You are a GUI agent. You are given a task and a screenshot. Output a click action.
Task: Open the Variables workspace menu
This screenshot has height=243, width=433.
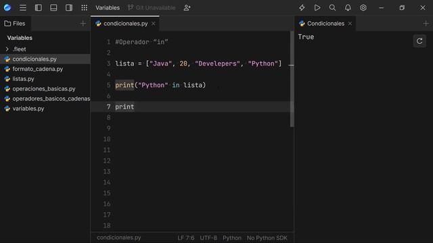(108, 7)
